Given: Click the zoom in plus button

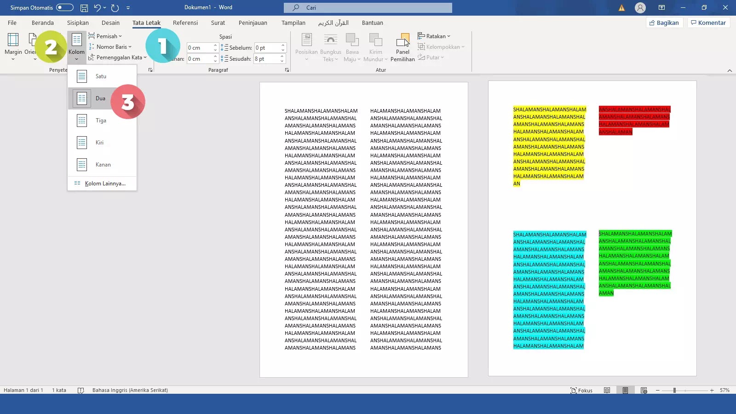Looking at the screenshot, I should (x=712, y=390).
